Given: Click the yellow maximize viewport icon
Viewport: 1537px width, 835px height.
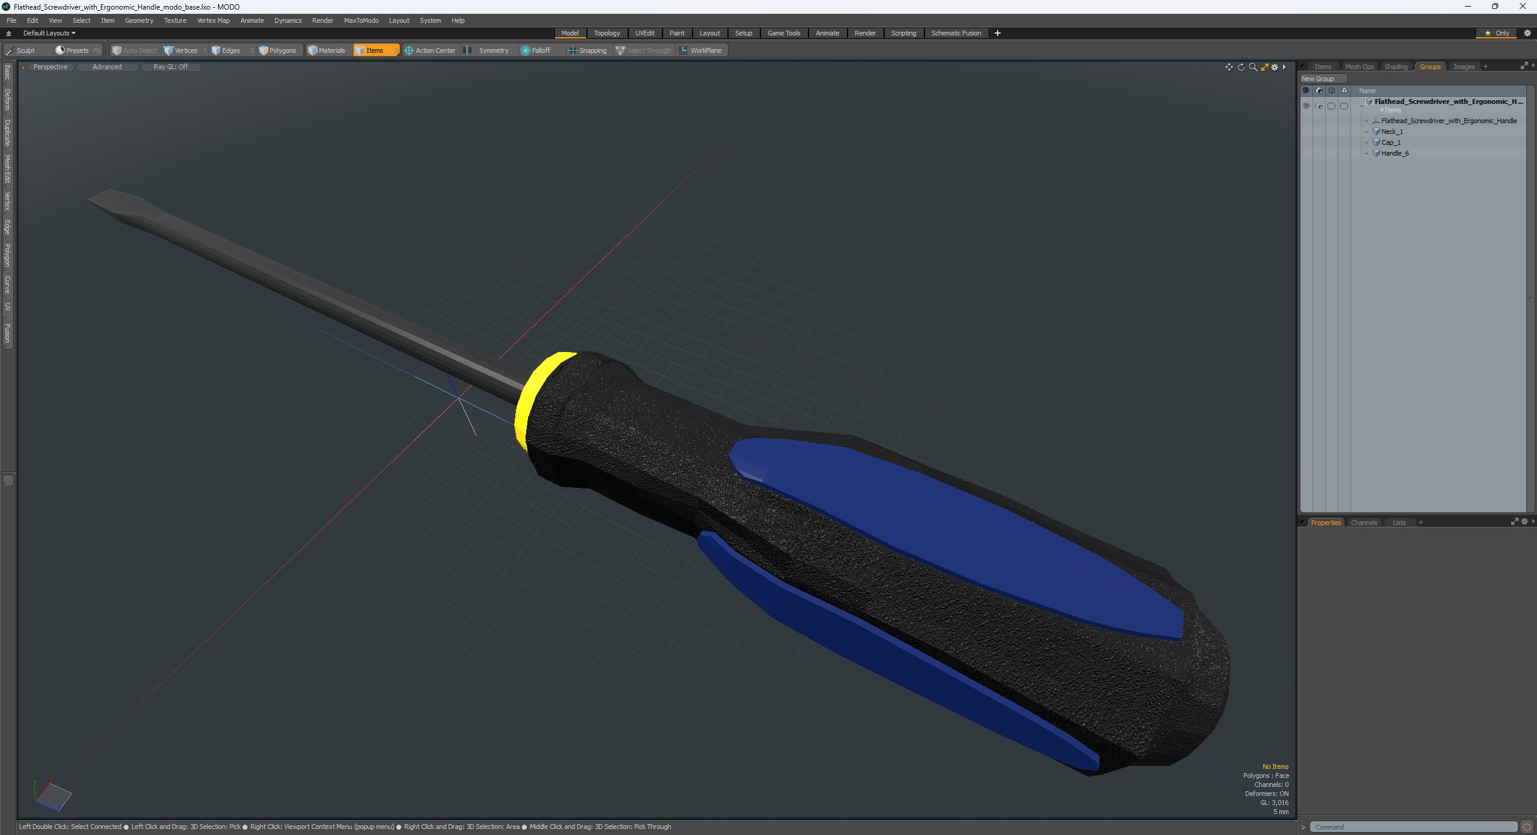Looking at the screenshot, I should pyautogui.click(x=1264, y=67).
